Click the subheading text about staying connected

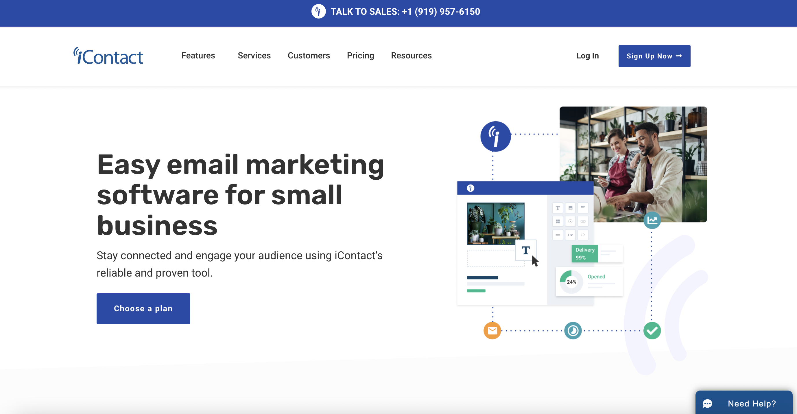(x=239, y=264)
